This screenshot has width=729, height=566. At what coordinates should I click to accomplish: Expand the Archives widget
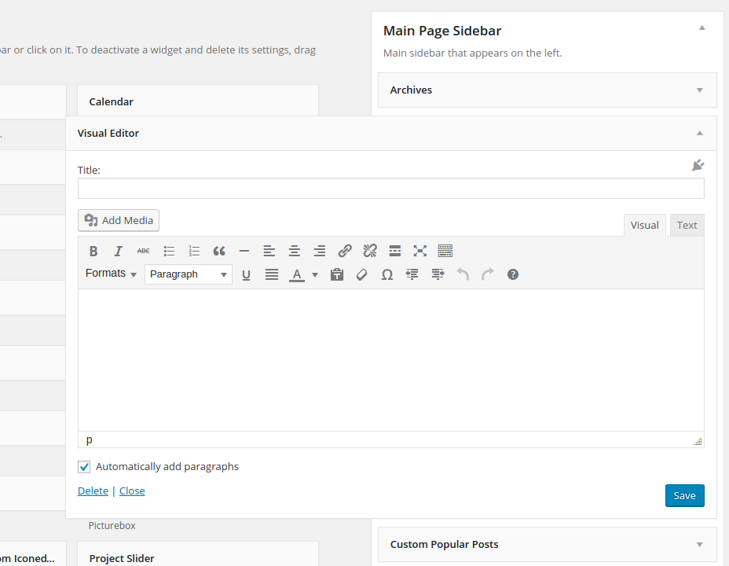(x=699, y=90)
